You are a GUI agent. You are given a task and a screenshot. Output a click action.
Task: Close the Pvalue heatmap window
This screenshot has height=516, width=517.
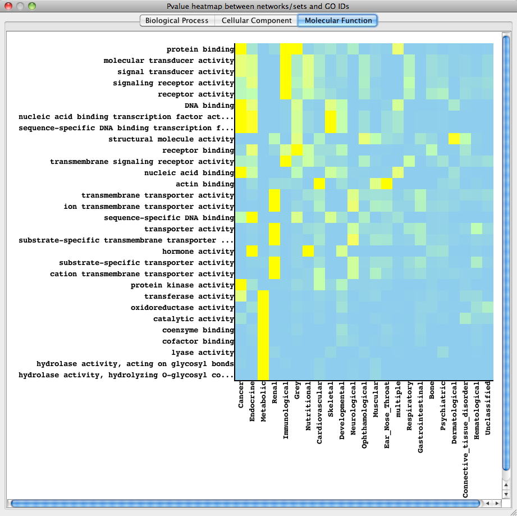pos(10,6)
